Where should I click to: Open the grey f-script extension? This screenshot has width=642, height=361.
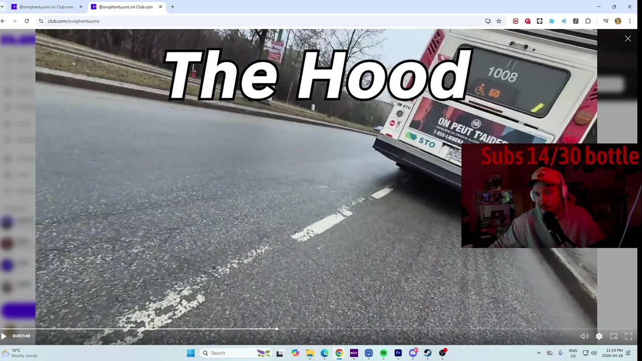pos(576,21)
